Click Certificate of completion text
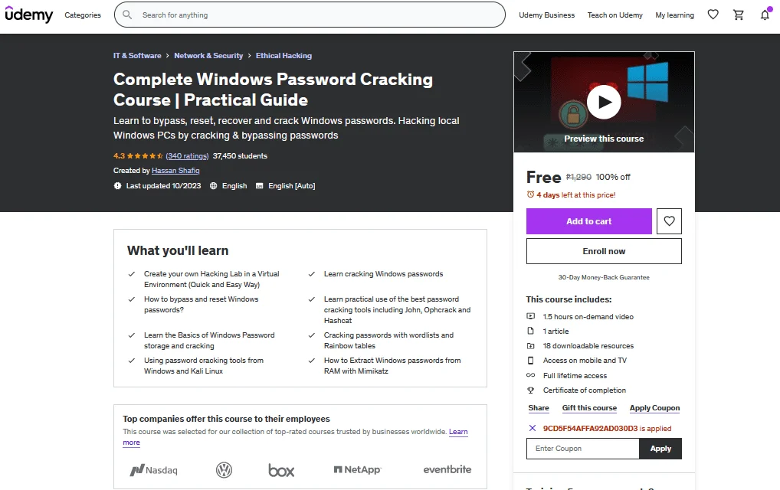 pos(585,390)
